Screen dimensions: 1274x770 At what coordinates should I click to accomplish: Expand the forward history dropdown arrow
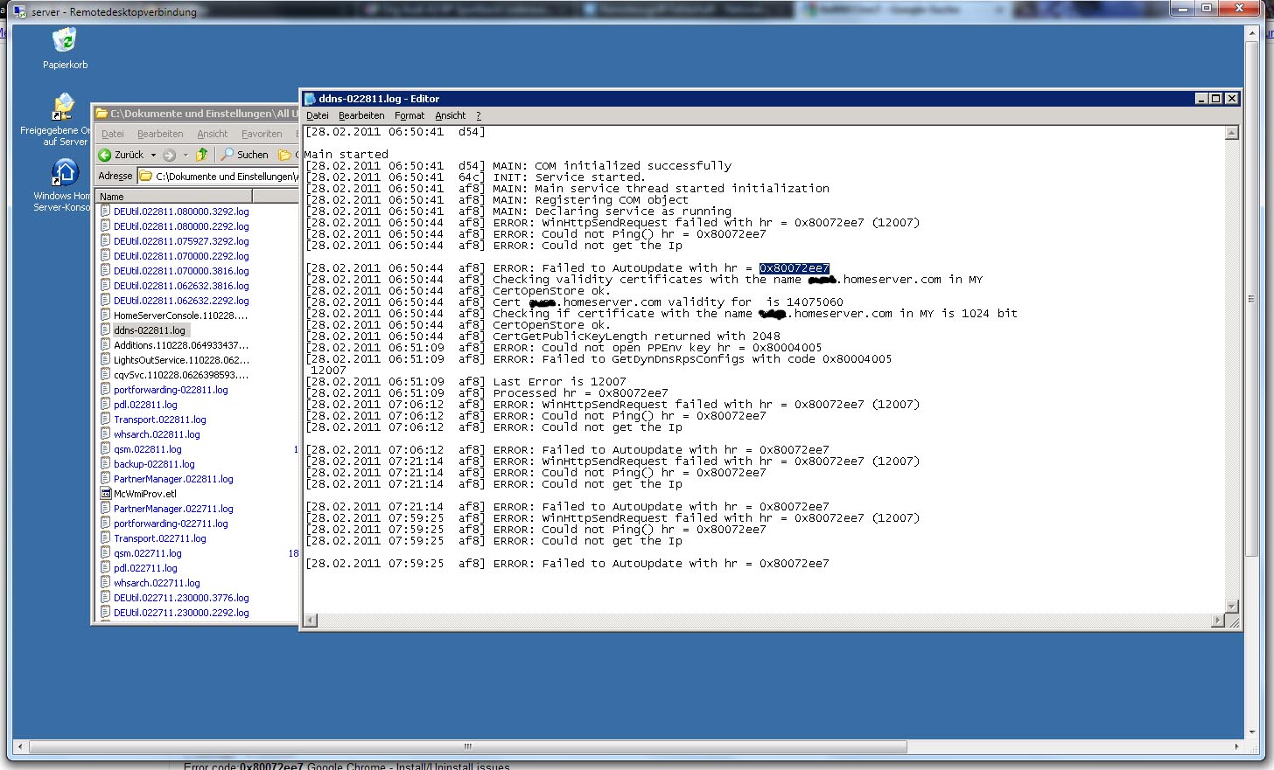coord(185,155)
